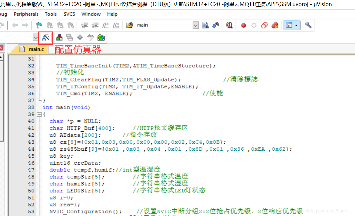The height and width of the screenshot is (216, 355).
Task: Go to the previous bookmark
Action: [x=50, y=25]
